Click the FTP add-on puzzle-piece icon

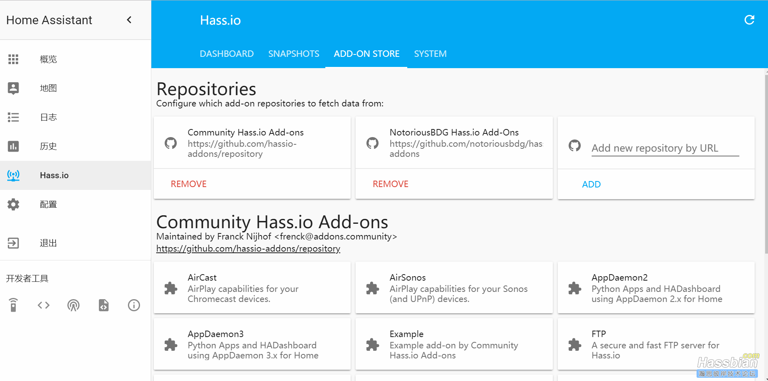[575, 344]
